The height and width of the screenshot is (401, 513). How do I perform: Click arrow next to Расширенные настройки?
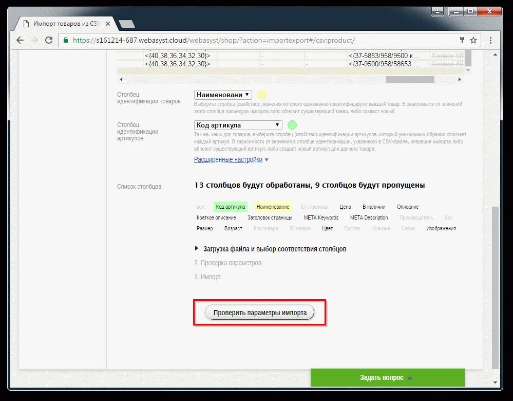(267, 160)
